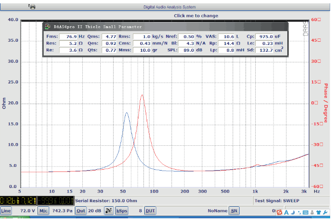The image size is (332, 221).
Task: Click the Bl value field 4.3
Action: pos(186,43)
